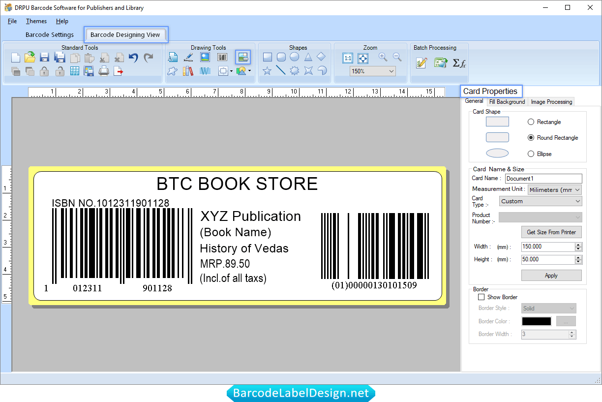Select the History of Vedas text
602x402 pixels.
click(x=244, y=248)
